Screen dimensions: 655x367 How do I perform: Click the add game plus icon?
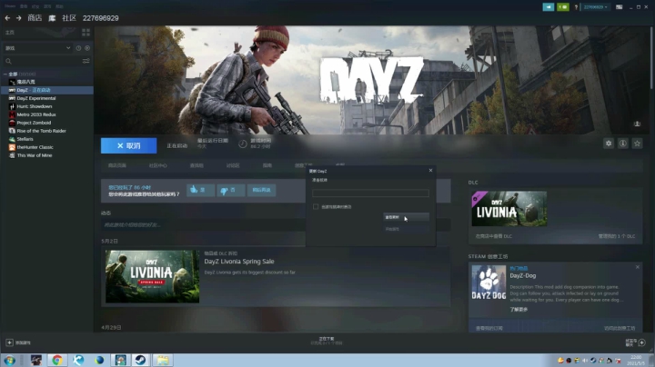(x=9, y=342)
